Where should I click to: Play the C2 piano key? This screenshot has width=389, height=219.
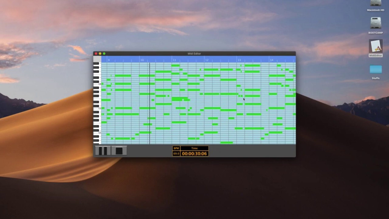pyautogui.click(x=97, y=133)
